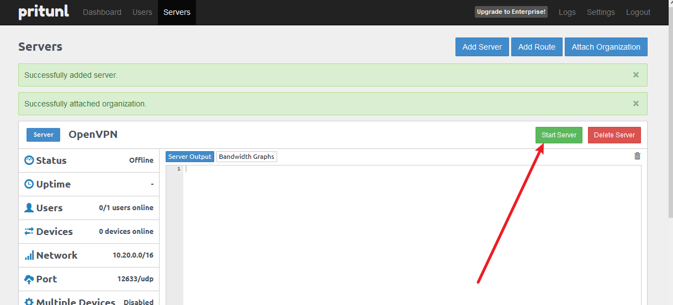Image resolution: width=673 pixels, height=305 pixels.
Task: Click the pritunl logo
Action: 44,12
